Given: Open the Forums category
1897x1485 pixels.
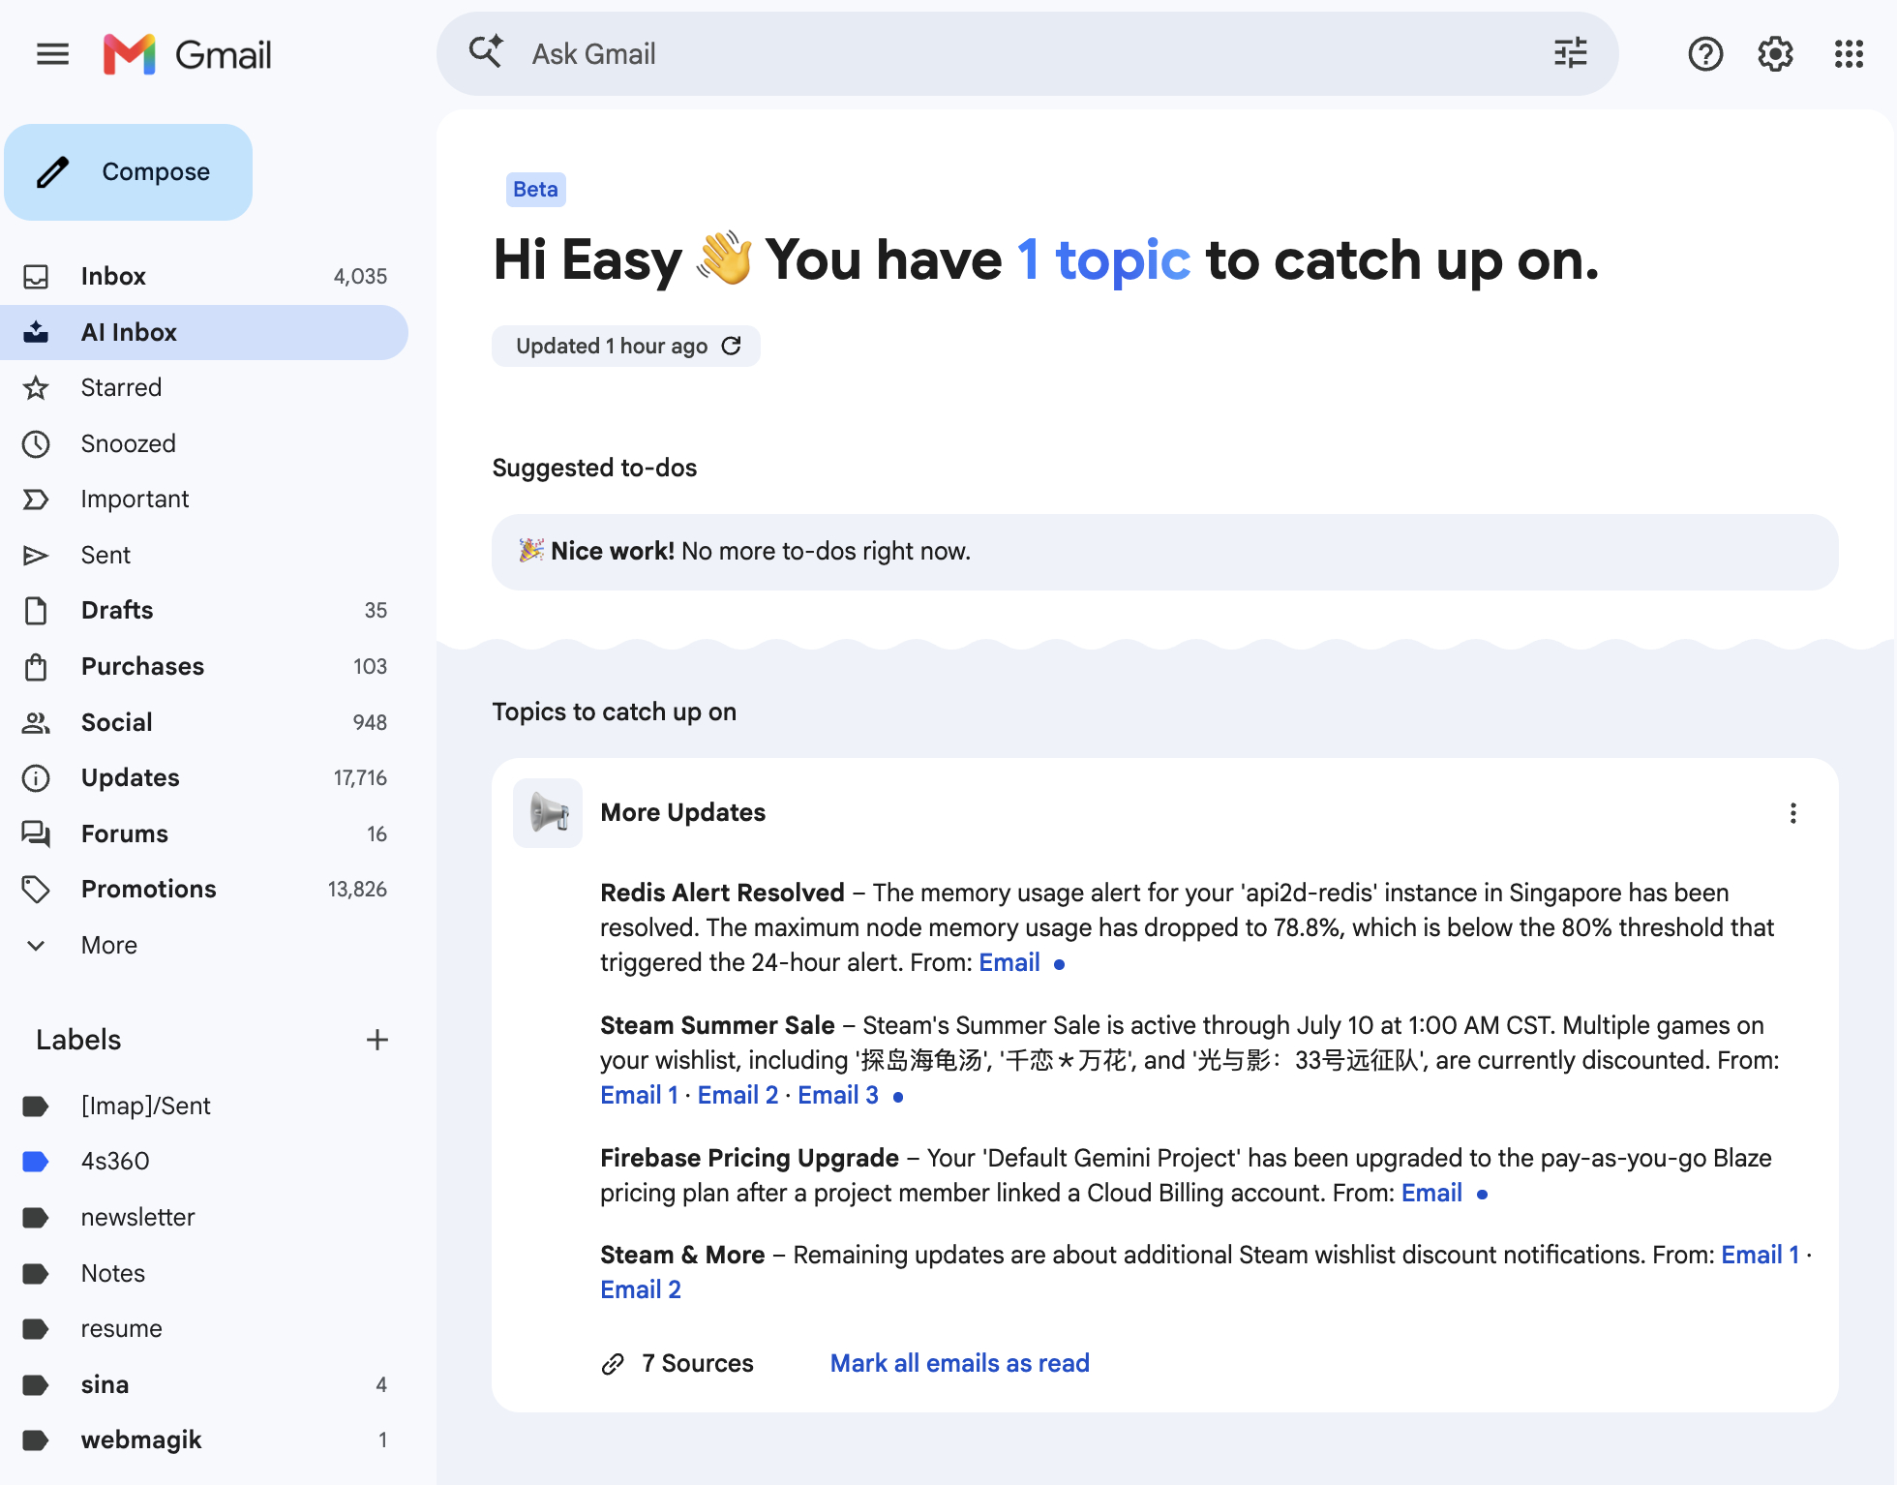Looking at the screenshot, I should (203, 833).
